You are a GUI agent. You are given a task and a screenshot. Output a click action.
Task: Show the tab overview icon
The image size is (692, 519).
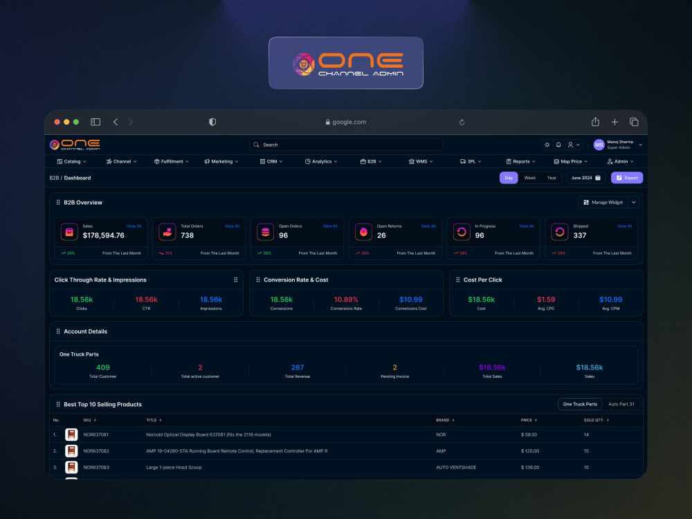tap(634, 122)
